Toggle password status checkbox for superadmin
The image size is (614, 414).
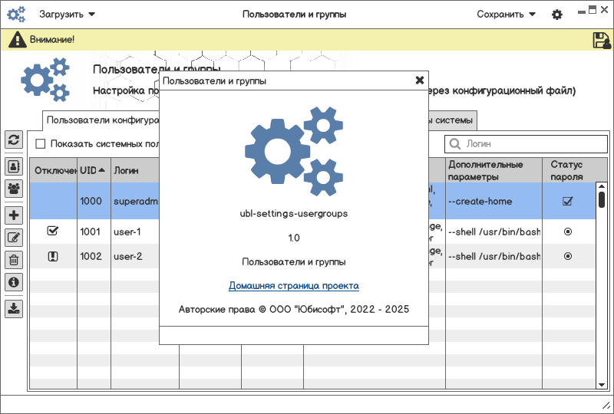click(x=567, y=201)
